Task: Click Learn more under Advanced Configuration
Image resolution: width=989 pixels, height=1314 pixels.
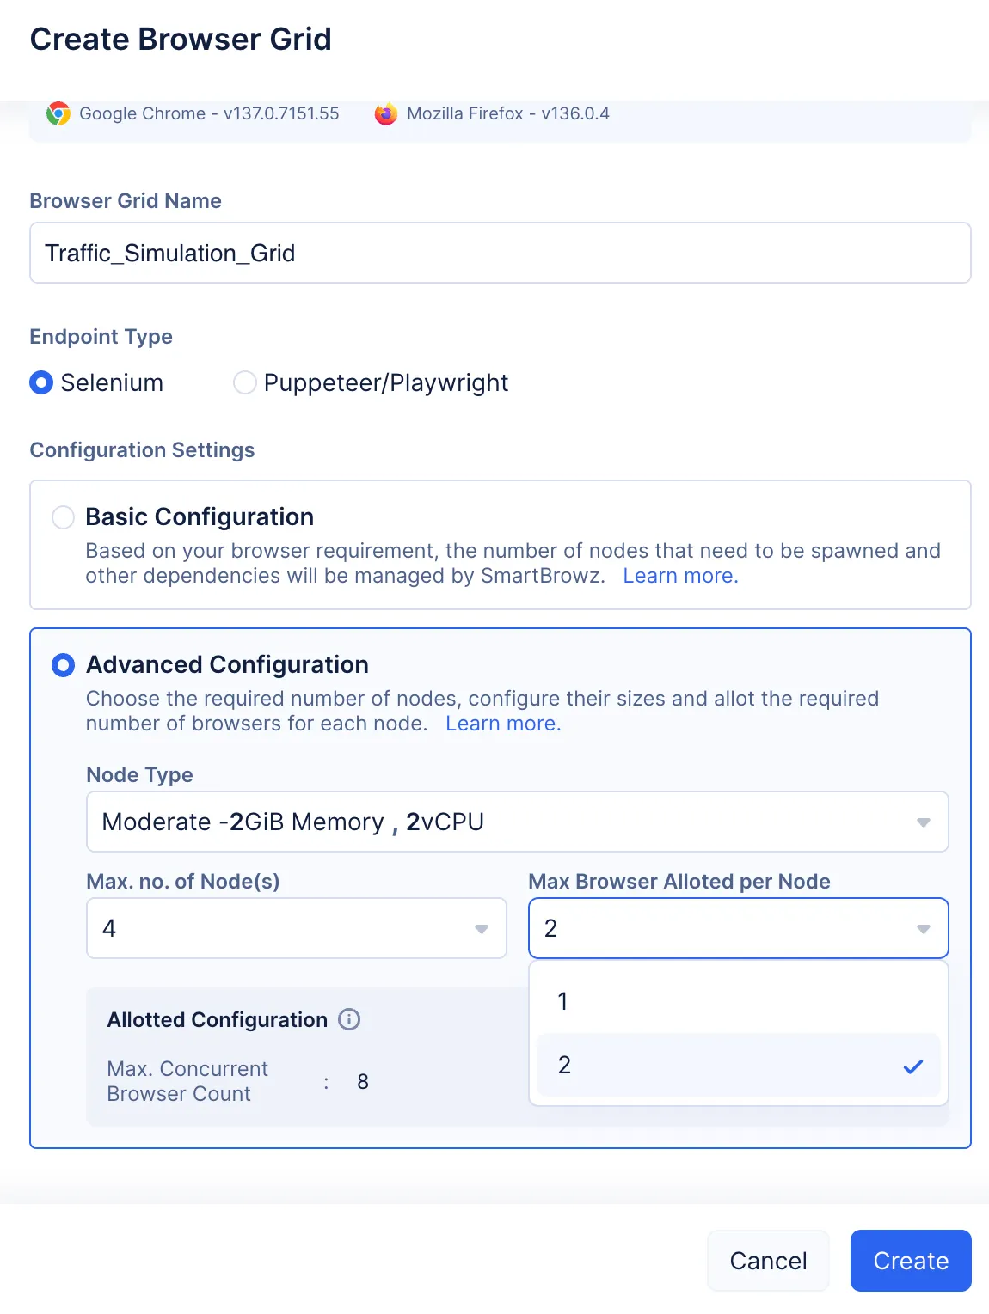Action: 503,724
